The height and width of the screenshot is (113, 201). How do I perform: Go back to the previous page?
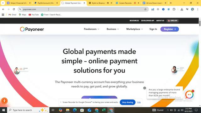click(x=3, y=9)
